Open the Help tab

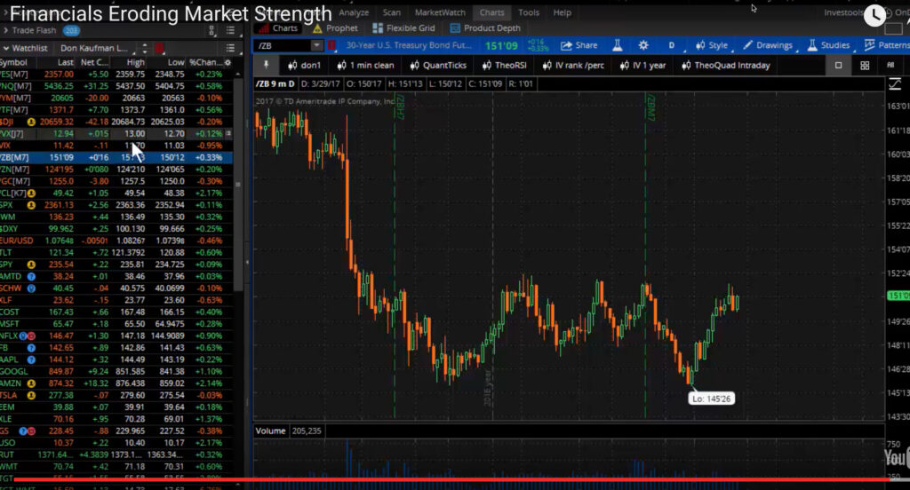pos(562,12)
